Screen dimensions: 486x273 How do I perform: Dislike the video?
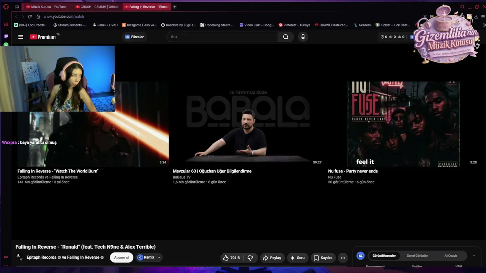(x=250, y=258)
